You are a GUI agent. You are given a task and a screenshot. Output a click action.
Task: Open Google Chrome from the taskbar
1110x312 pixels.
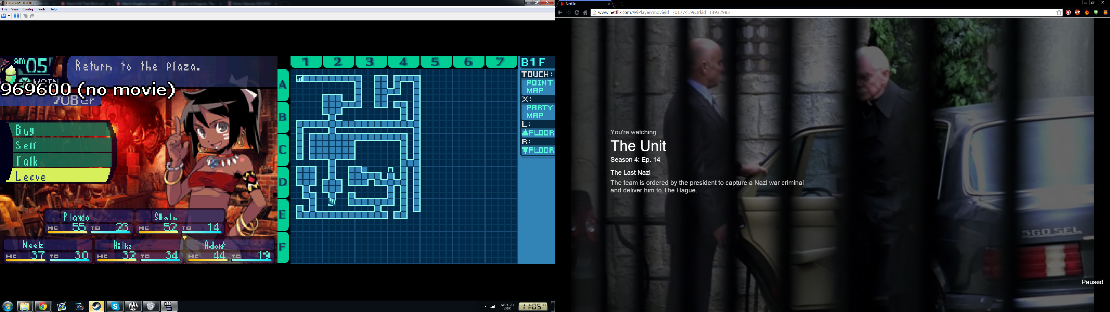pyautogui.click(x=43, y=307)
